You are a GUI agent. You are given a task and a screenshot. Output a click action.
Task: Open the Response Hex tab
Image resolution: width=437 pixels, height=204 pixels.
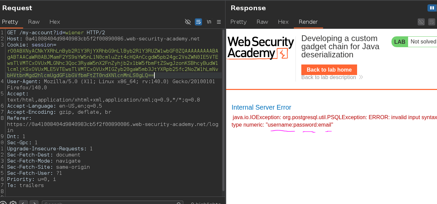tap(283, 22)
